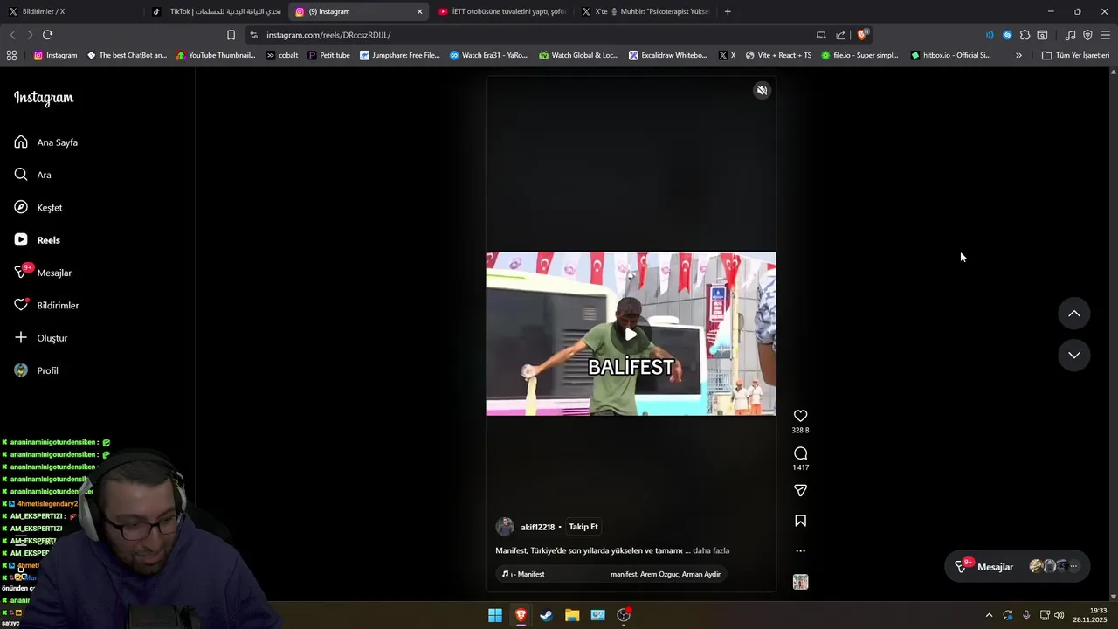The image size is (1118, 629).
Task: Switch to X'te Muhbir tab
Action: (x=646, y=11)
